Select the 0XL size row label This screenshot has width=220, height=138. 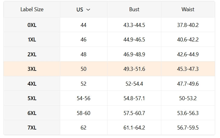[x=32, y=25]
